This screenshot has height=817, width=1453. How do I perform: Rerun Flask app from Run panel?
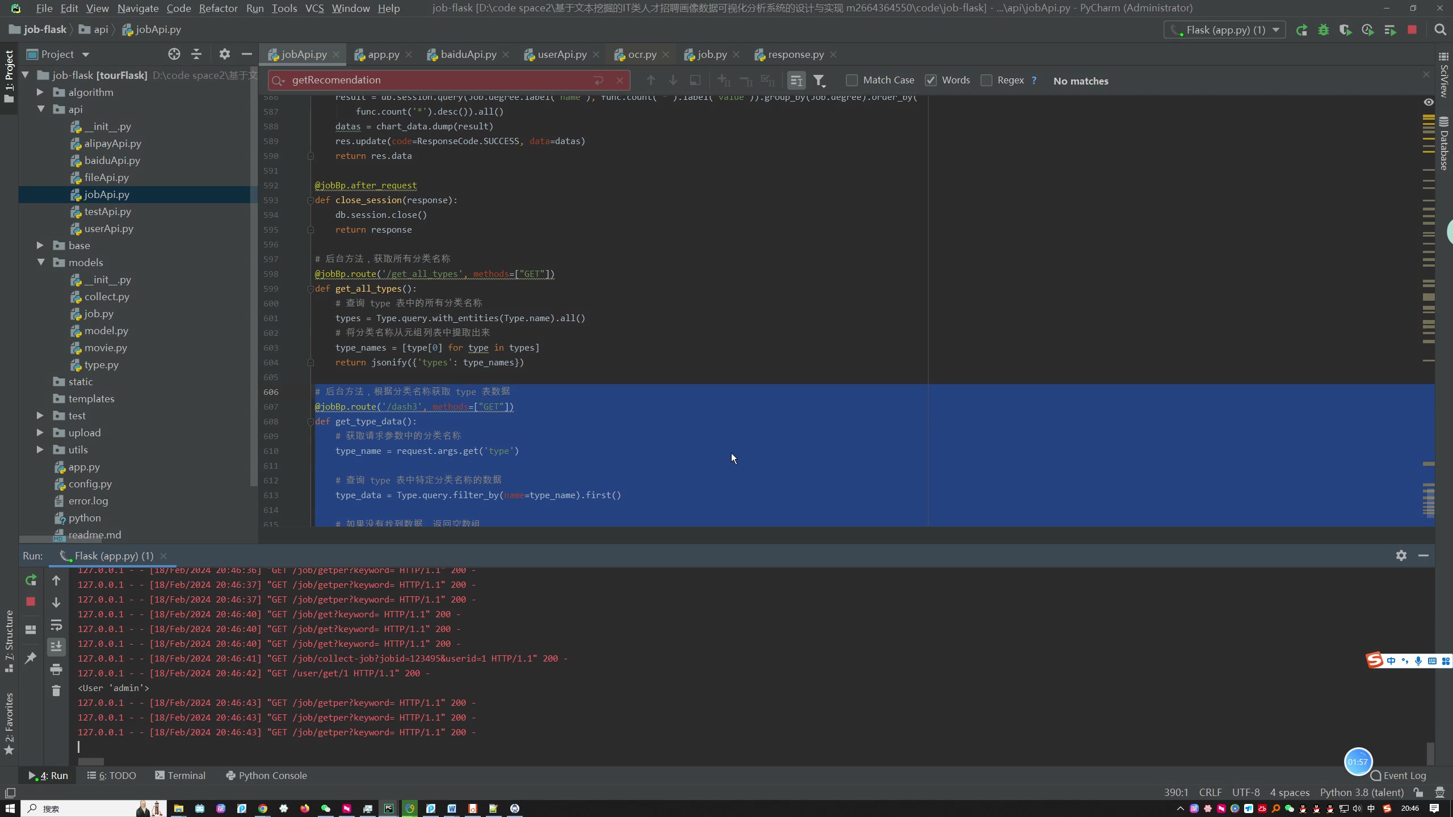coord(31,580)
